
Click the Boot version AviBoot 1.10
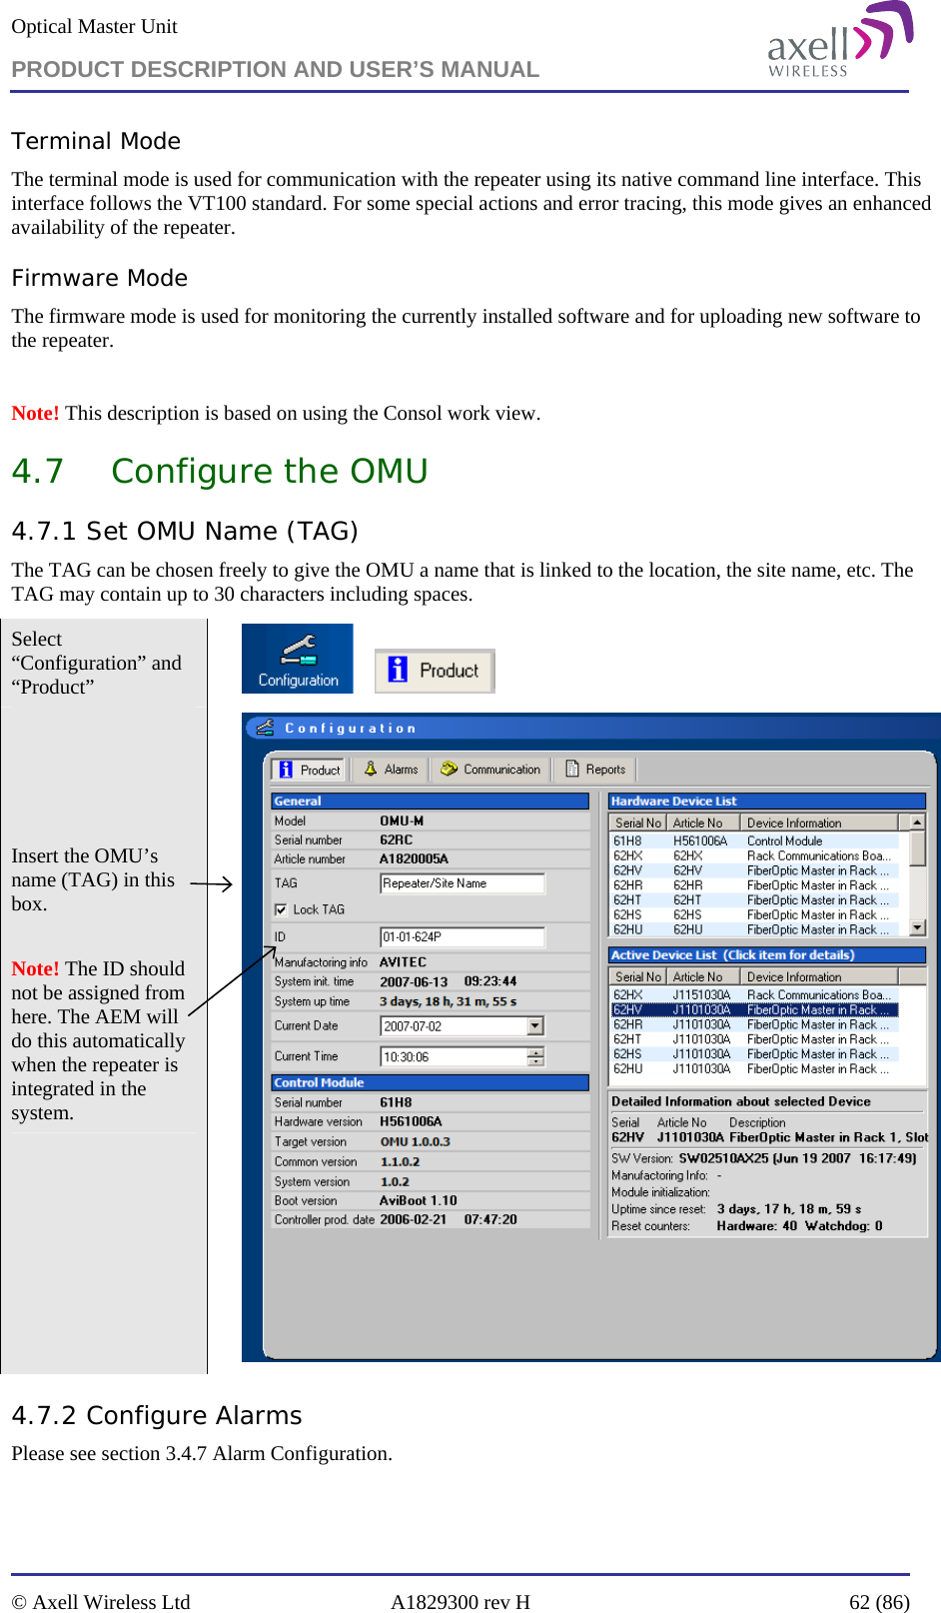(418, 1201)
